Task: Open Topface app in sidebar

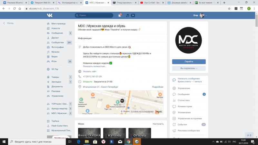Action: 55,121
